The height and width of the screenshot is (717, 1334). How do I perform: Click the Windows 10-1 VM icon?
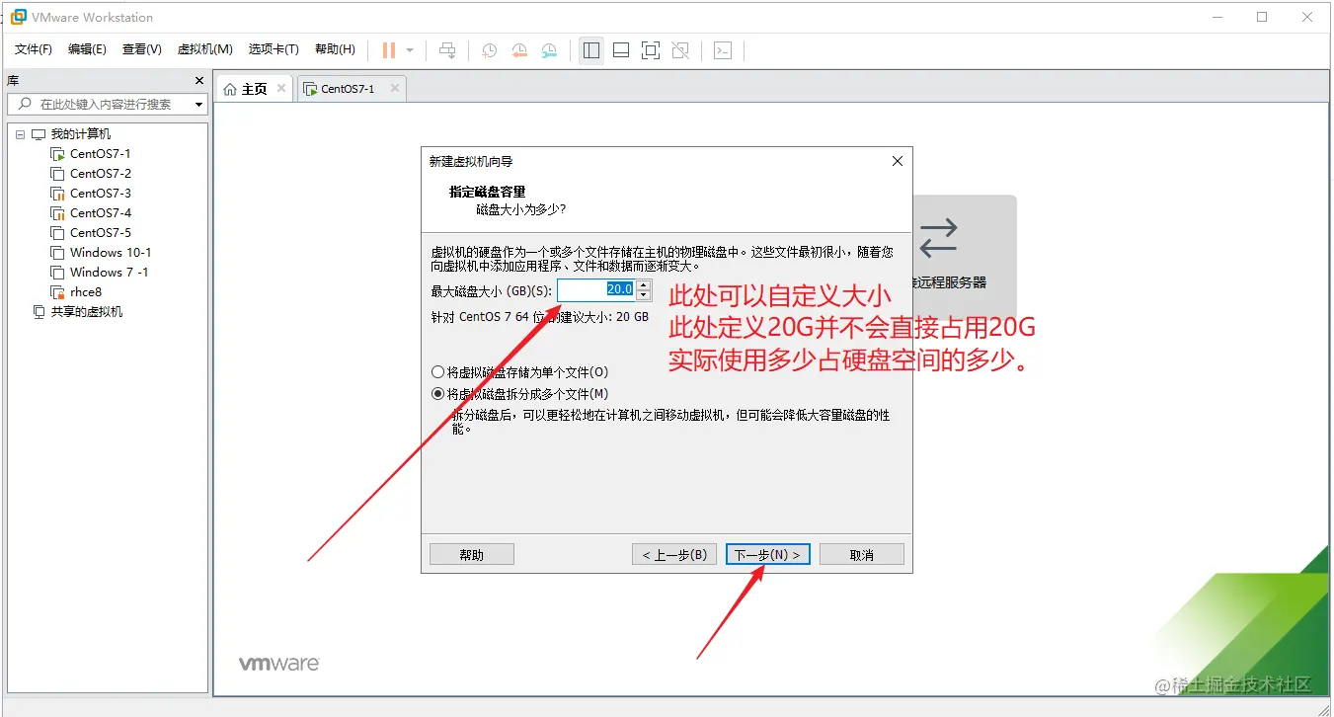pos(56,253)
